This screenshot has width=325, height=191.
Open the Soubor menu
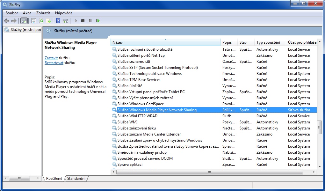12,13
